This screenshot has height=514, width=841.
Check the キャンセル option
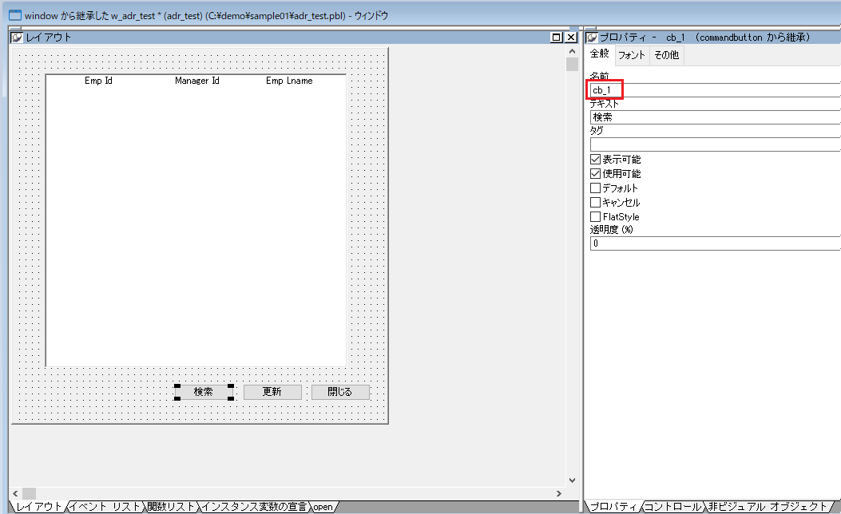(595, 203)
